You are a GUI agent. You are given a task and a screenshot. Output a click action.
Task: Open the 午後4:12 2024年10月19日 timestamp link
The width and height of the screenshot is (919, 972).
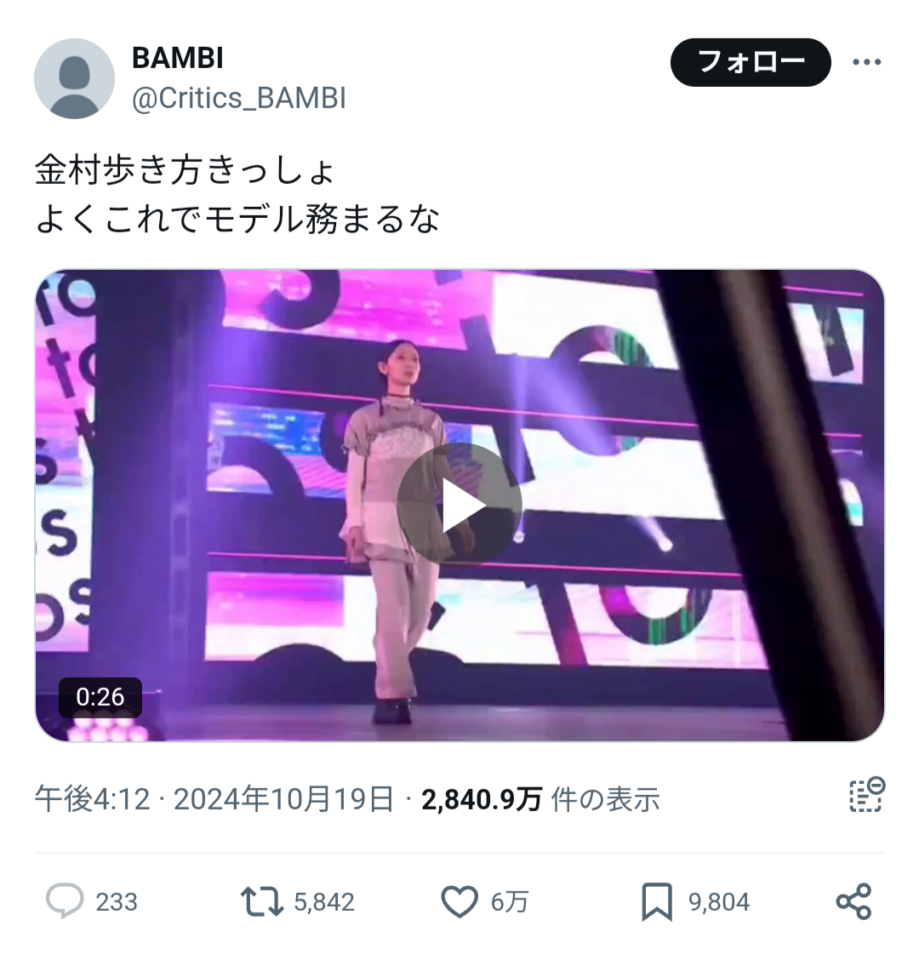pyautogui.click(x=214, y=799)
